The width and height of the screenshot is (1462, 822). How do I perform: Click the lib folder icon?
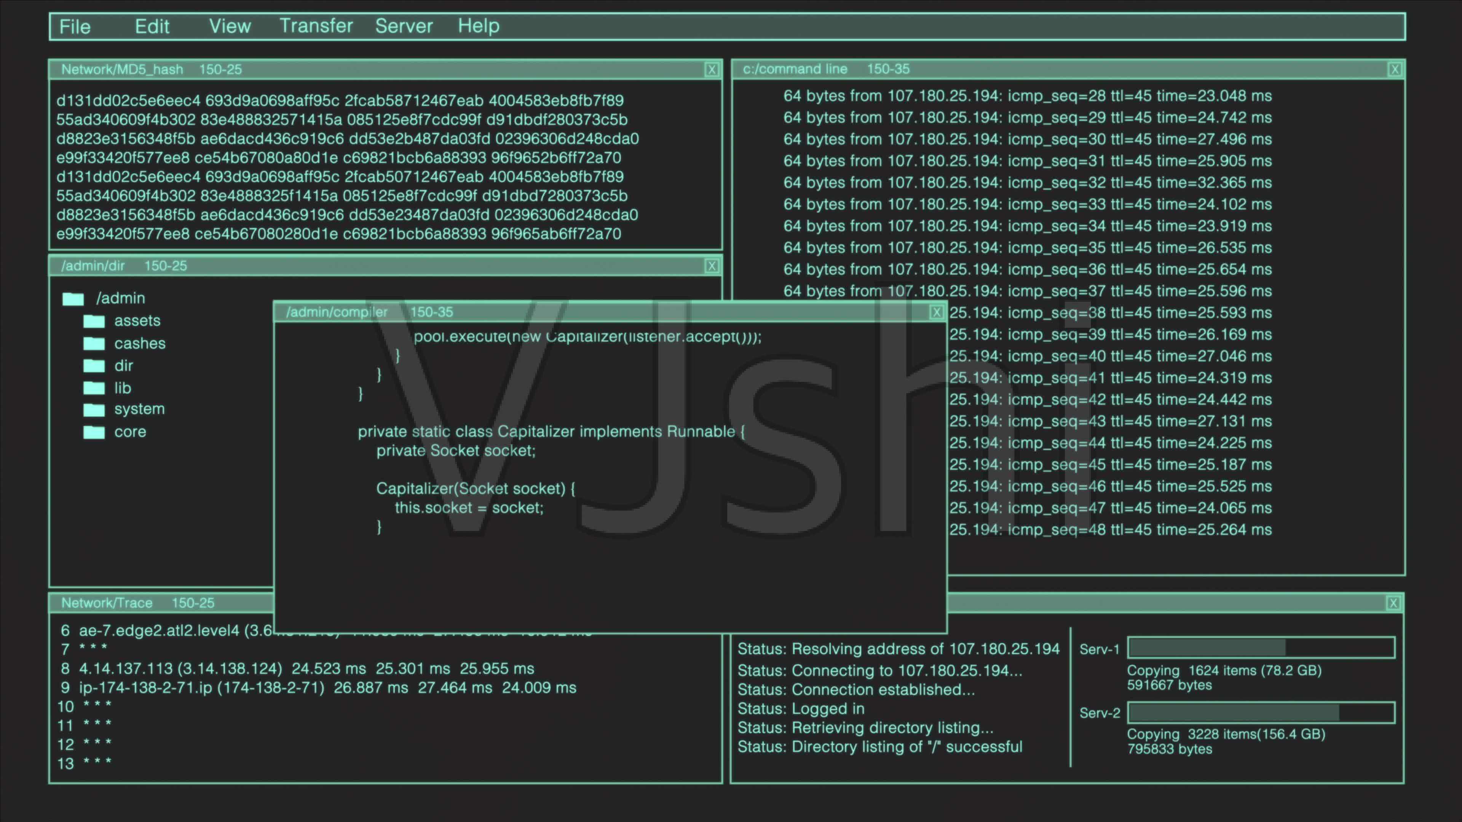click(94, 387)
